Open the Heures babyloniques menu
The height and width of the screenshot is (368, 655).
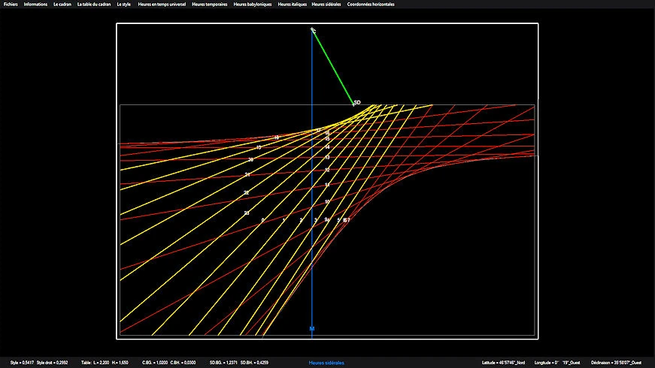253,5
